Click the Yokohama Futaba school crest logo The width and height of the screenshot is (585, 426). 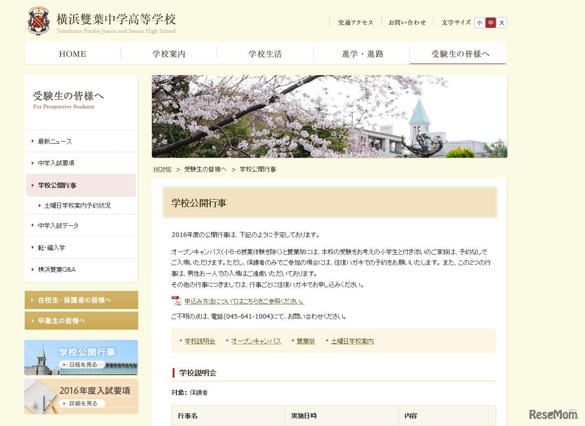38,21
